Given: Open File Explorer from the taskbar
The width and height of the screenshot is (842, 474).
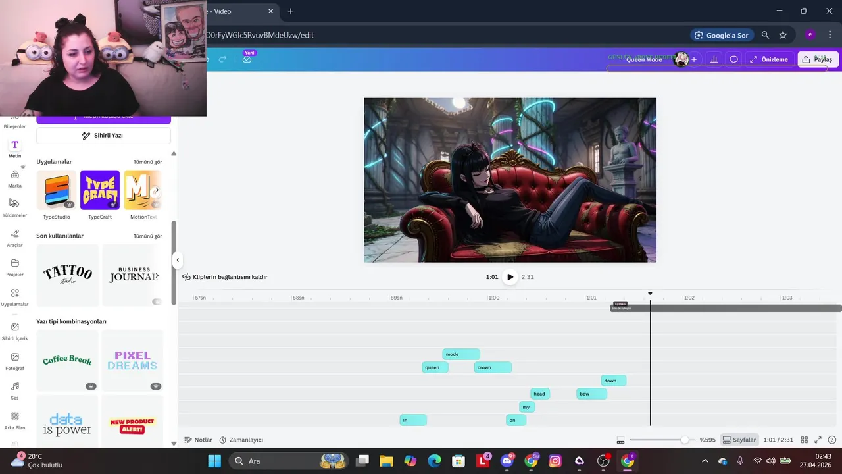Looking at the screenshot, I should [x=385, y=461].
